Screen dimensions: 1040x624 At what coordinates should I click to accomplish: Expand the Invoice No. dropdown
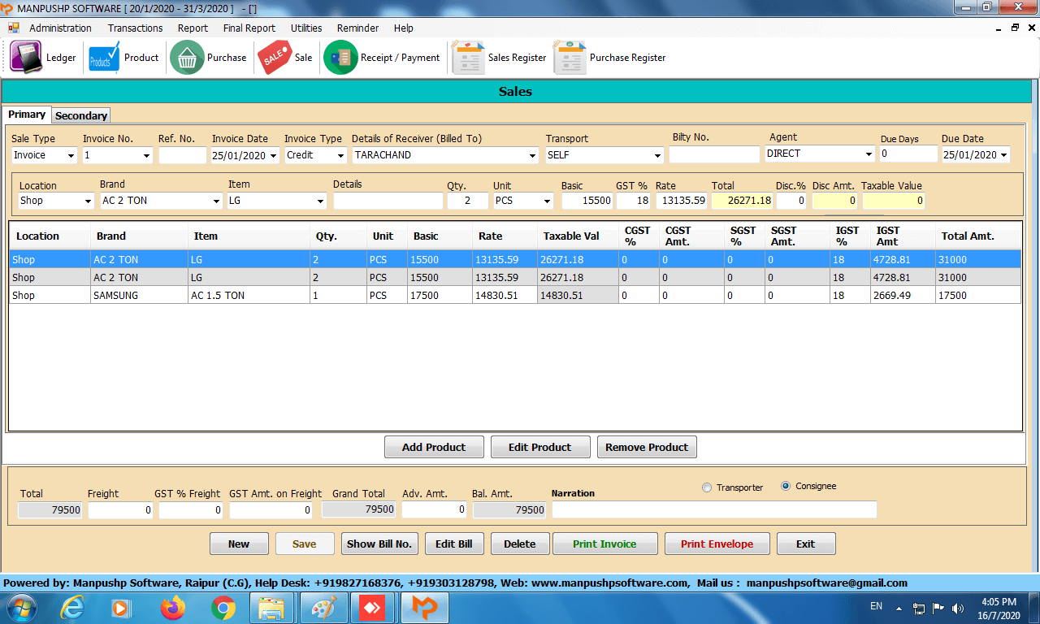[x=146, y=155]
